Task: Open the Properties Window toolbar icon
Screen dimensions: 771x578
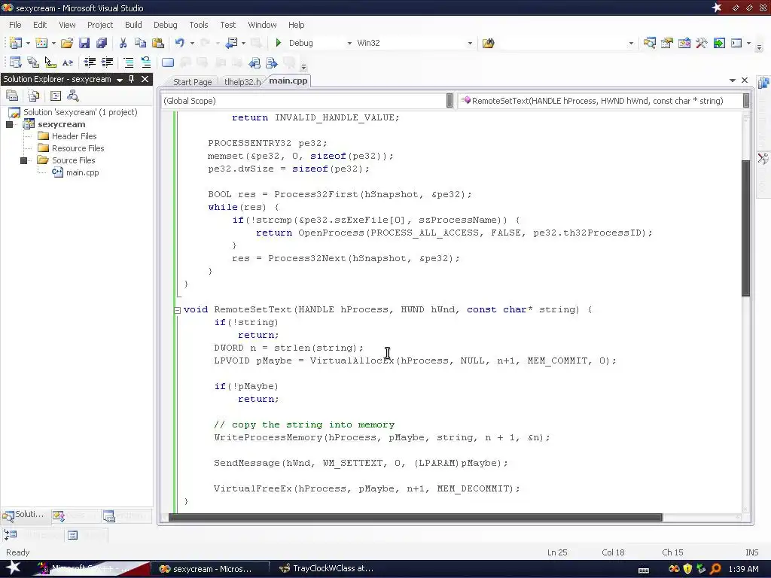Action: (667, 43)
